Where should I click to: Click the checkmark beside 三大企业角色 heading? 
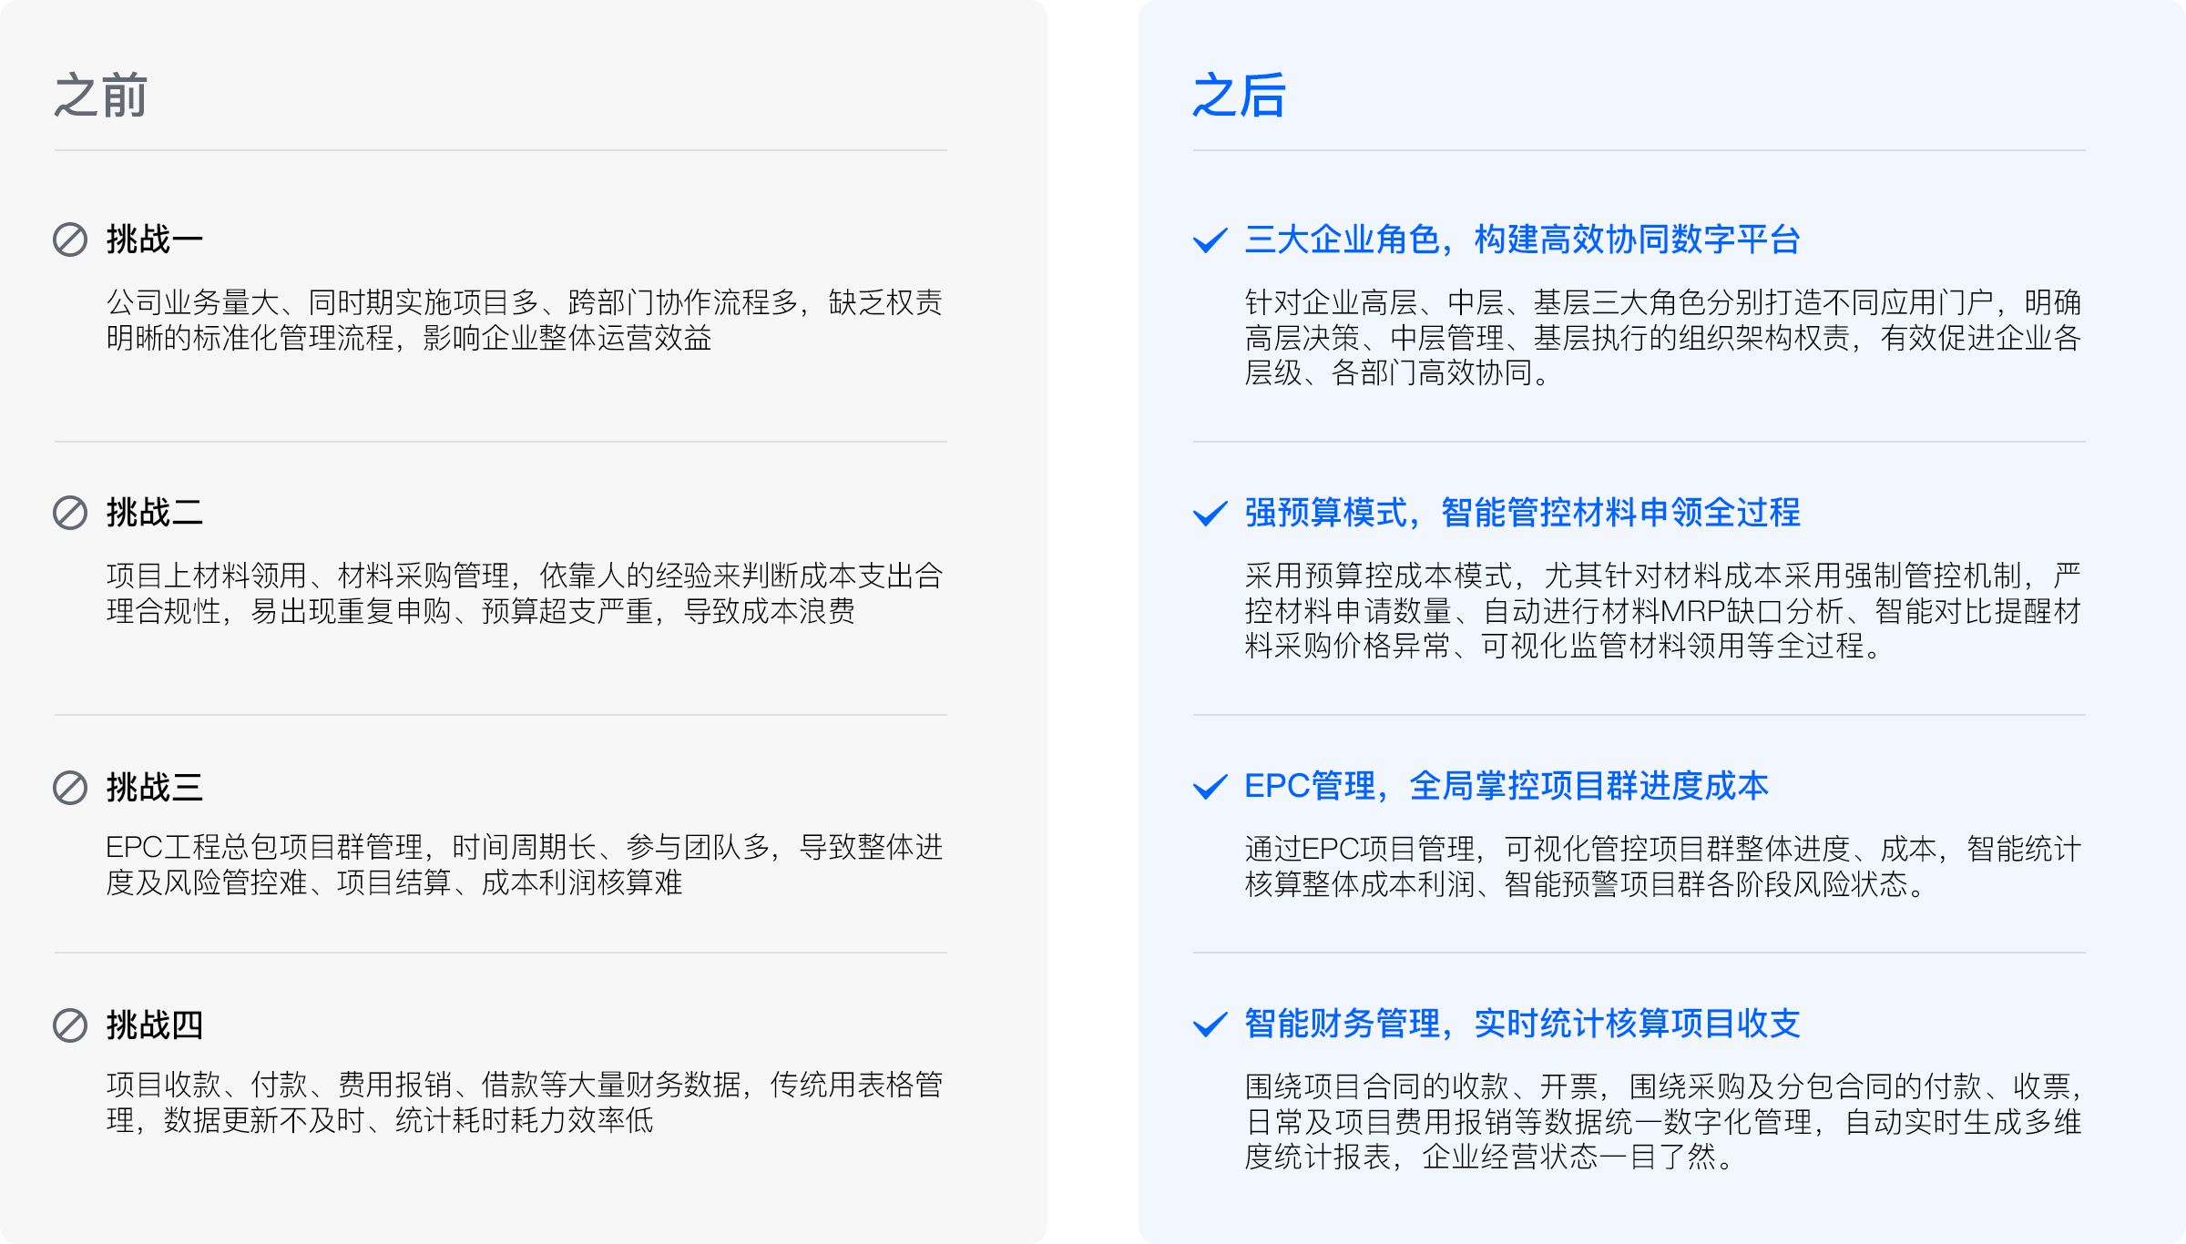point(1210,240)
